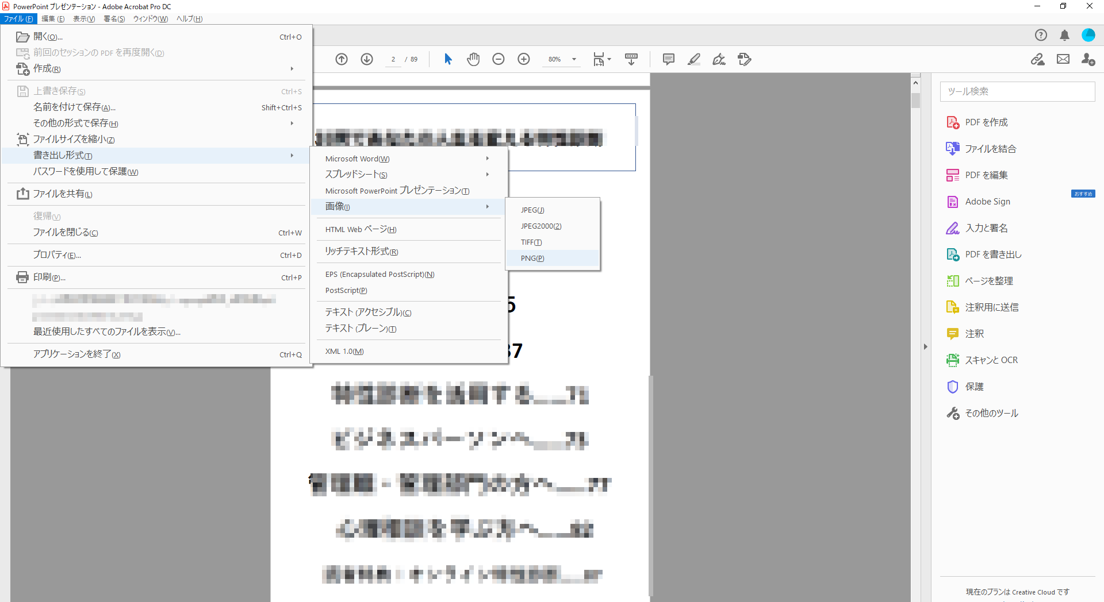Zoom in with plus icon

(524, 59)
